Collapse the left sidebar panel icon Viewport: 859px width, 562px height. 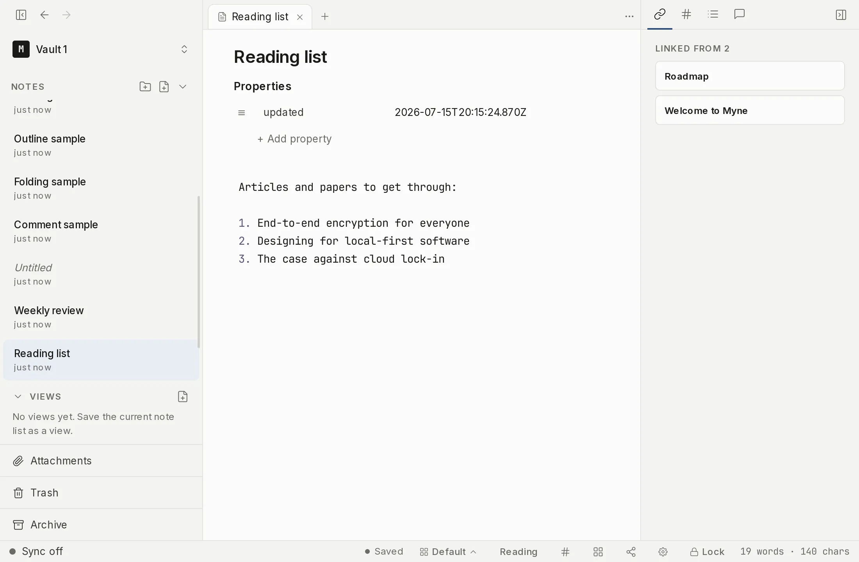[x=21, y=15]
